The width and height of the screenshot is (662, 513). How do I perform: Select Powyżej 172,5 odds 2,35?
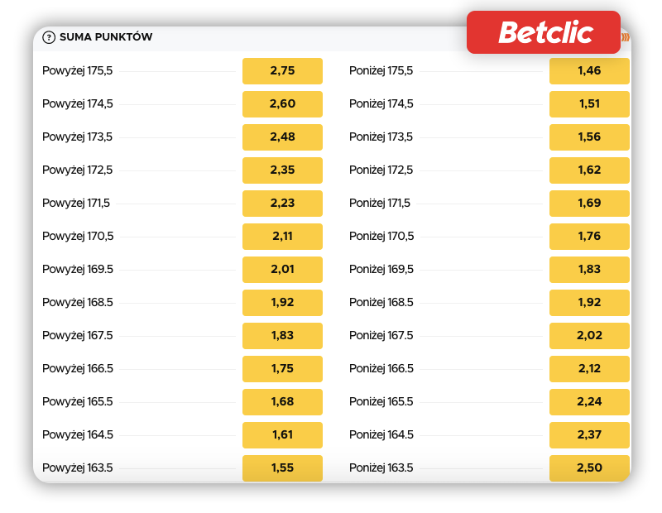click(x=282, y=170)
